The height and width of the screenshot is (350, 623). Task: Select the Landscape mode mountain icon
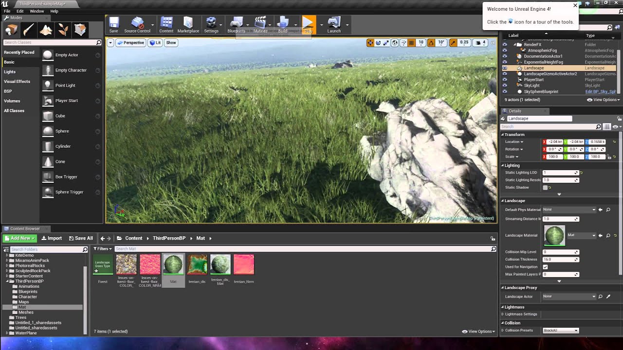(x=46, y=30)
